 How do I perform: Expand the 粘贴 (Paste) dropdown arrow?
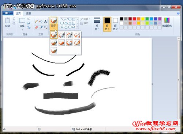tap(8, 29)
